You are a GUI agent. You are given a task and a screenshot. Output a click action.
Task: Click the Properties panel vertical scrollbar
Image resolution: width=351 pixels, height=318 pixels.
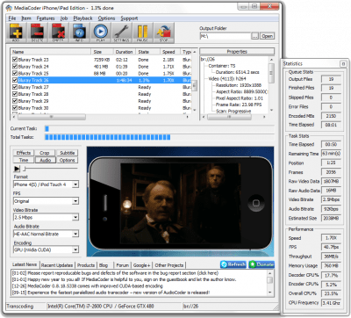tap(271, 83)
